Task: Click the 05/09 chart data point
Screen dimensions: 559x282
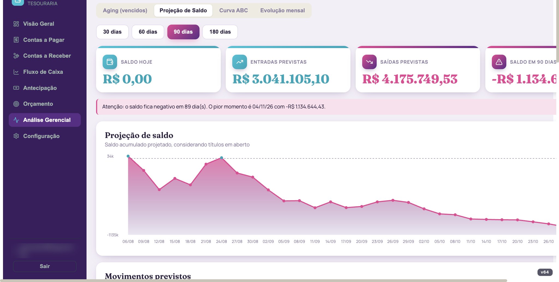Action: tap(284, 201)
